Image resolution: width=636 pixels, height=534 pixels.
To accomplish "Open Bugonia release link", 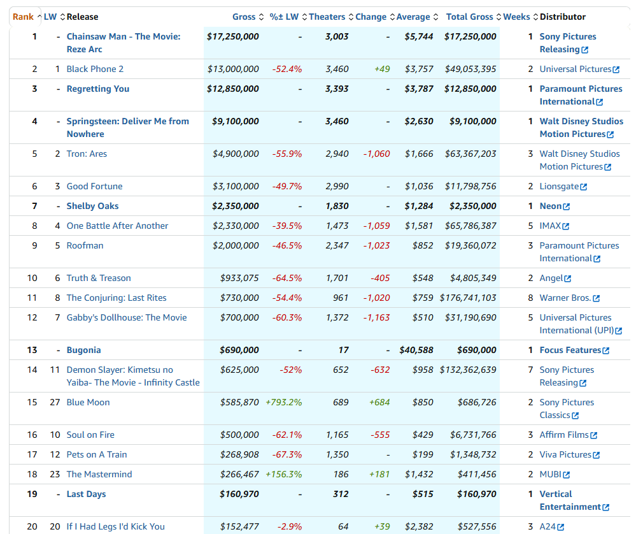I will [x=83, y=350].
